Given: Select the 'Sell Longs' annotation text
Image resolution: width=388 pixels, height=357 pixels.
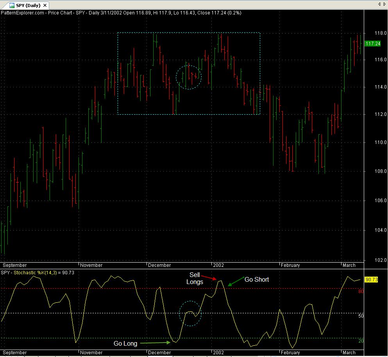Looking at the screenshot, I should coord(195,279).
